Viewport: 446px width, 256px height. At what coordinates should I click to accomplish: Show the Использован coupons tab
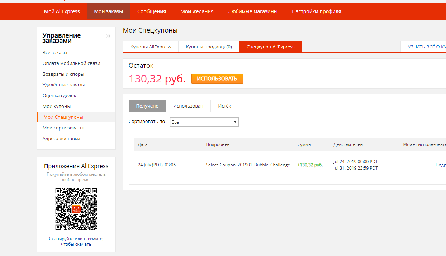pos(188,106)
